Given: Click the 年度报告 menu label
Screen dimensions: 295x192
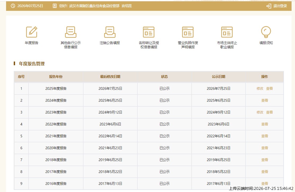Looking at the screenshot, I should (32, 43).
